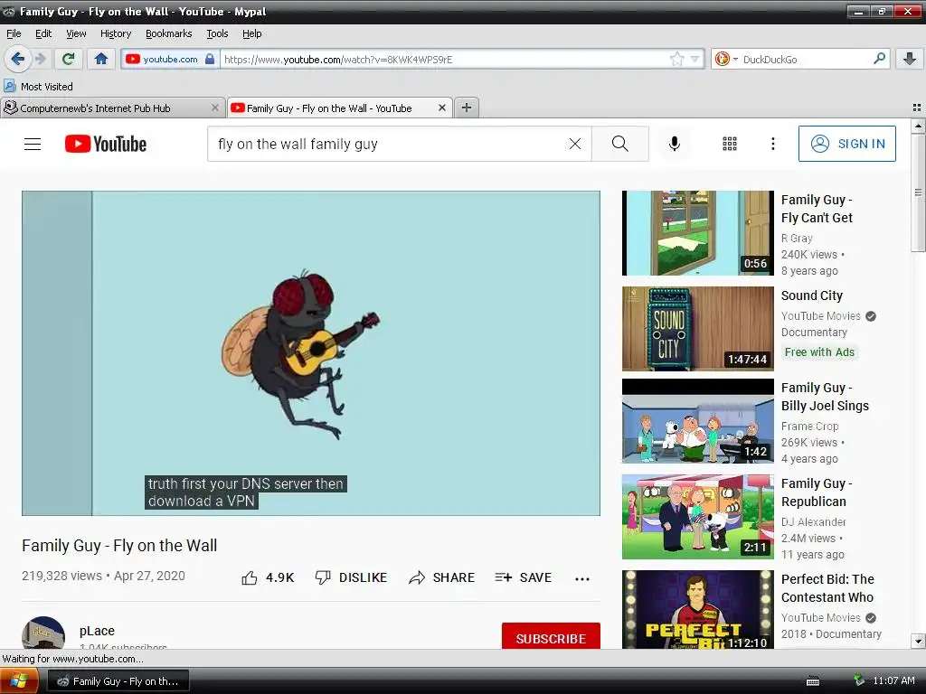Open the browser downloads panel

tap(910, 59)
